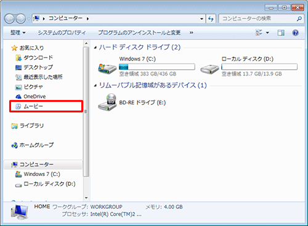The height and width of the screenshot is (226, 308).
Task: Click Intel(R) Core(TM)2 processor text
Action: (x=116, y=214)
